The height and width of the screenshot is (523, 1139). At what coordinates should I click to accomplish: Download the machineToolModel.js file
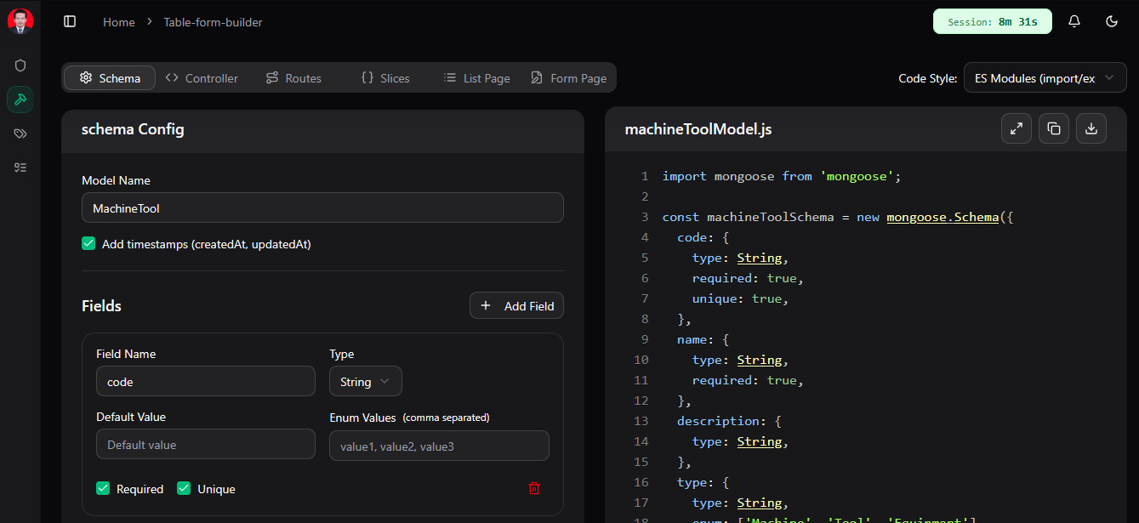pyautogui.click(x=1091, y=128)
